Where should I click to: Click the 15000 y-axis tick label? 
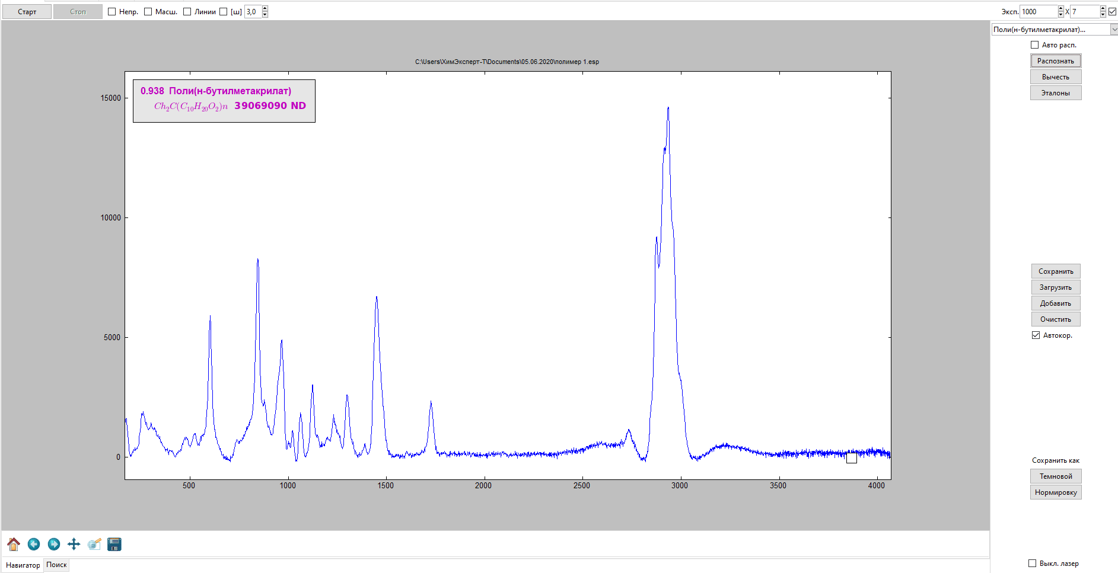click(110, 98)
